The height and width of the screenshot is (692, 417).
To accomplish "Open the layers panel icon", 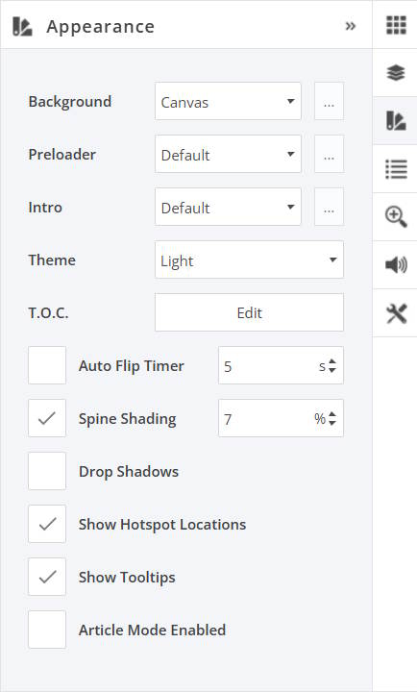I will pos(395,73).
